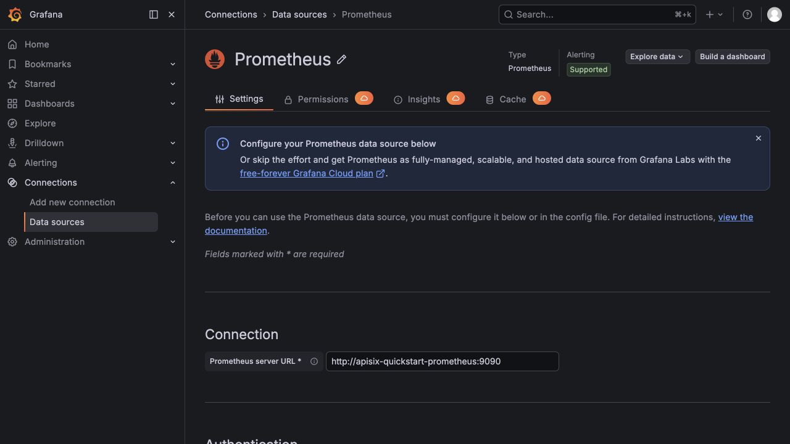Click the Explore compass icon
Image resolution: width=790 pixels, height=444 pixels.
tap(12, 123)
